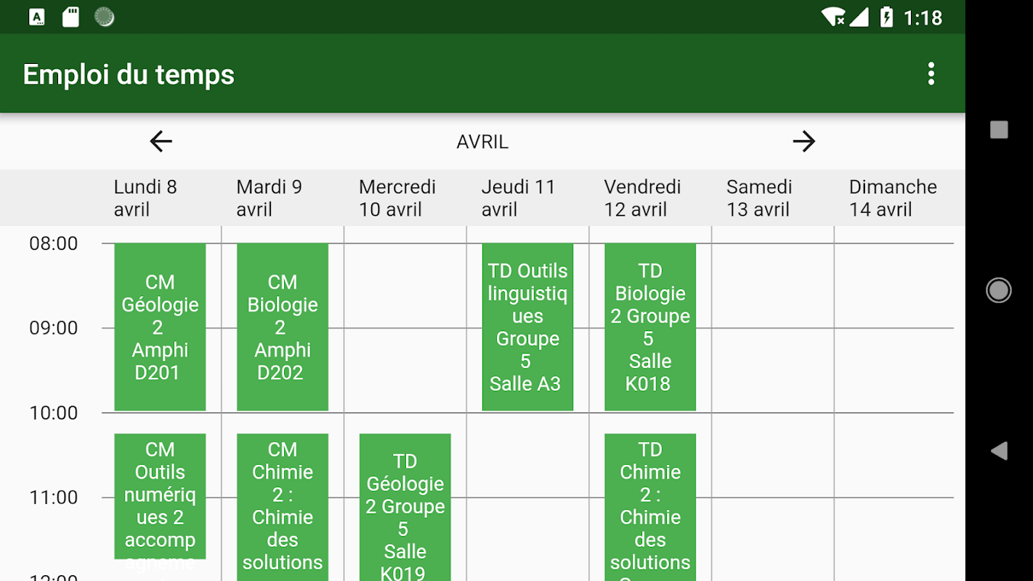
Task: Select the Lundi 8 avril column header
Action: (x=145, y=198)
